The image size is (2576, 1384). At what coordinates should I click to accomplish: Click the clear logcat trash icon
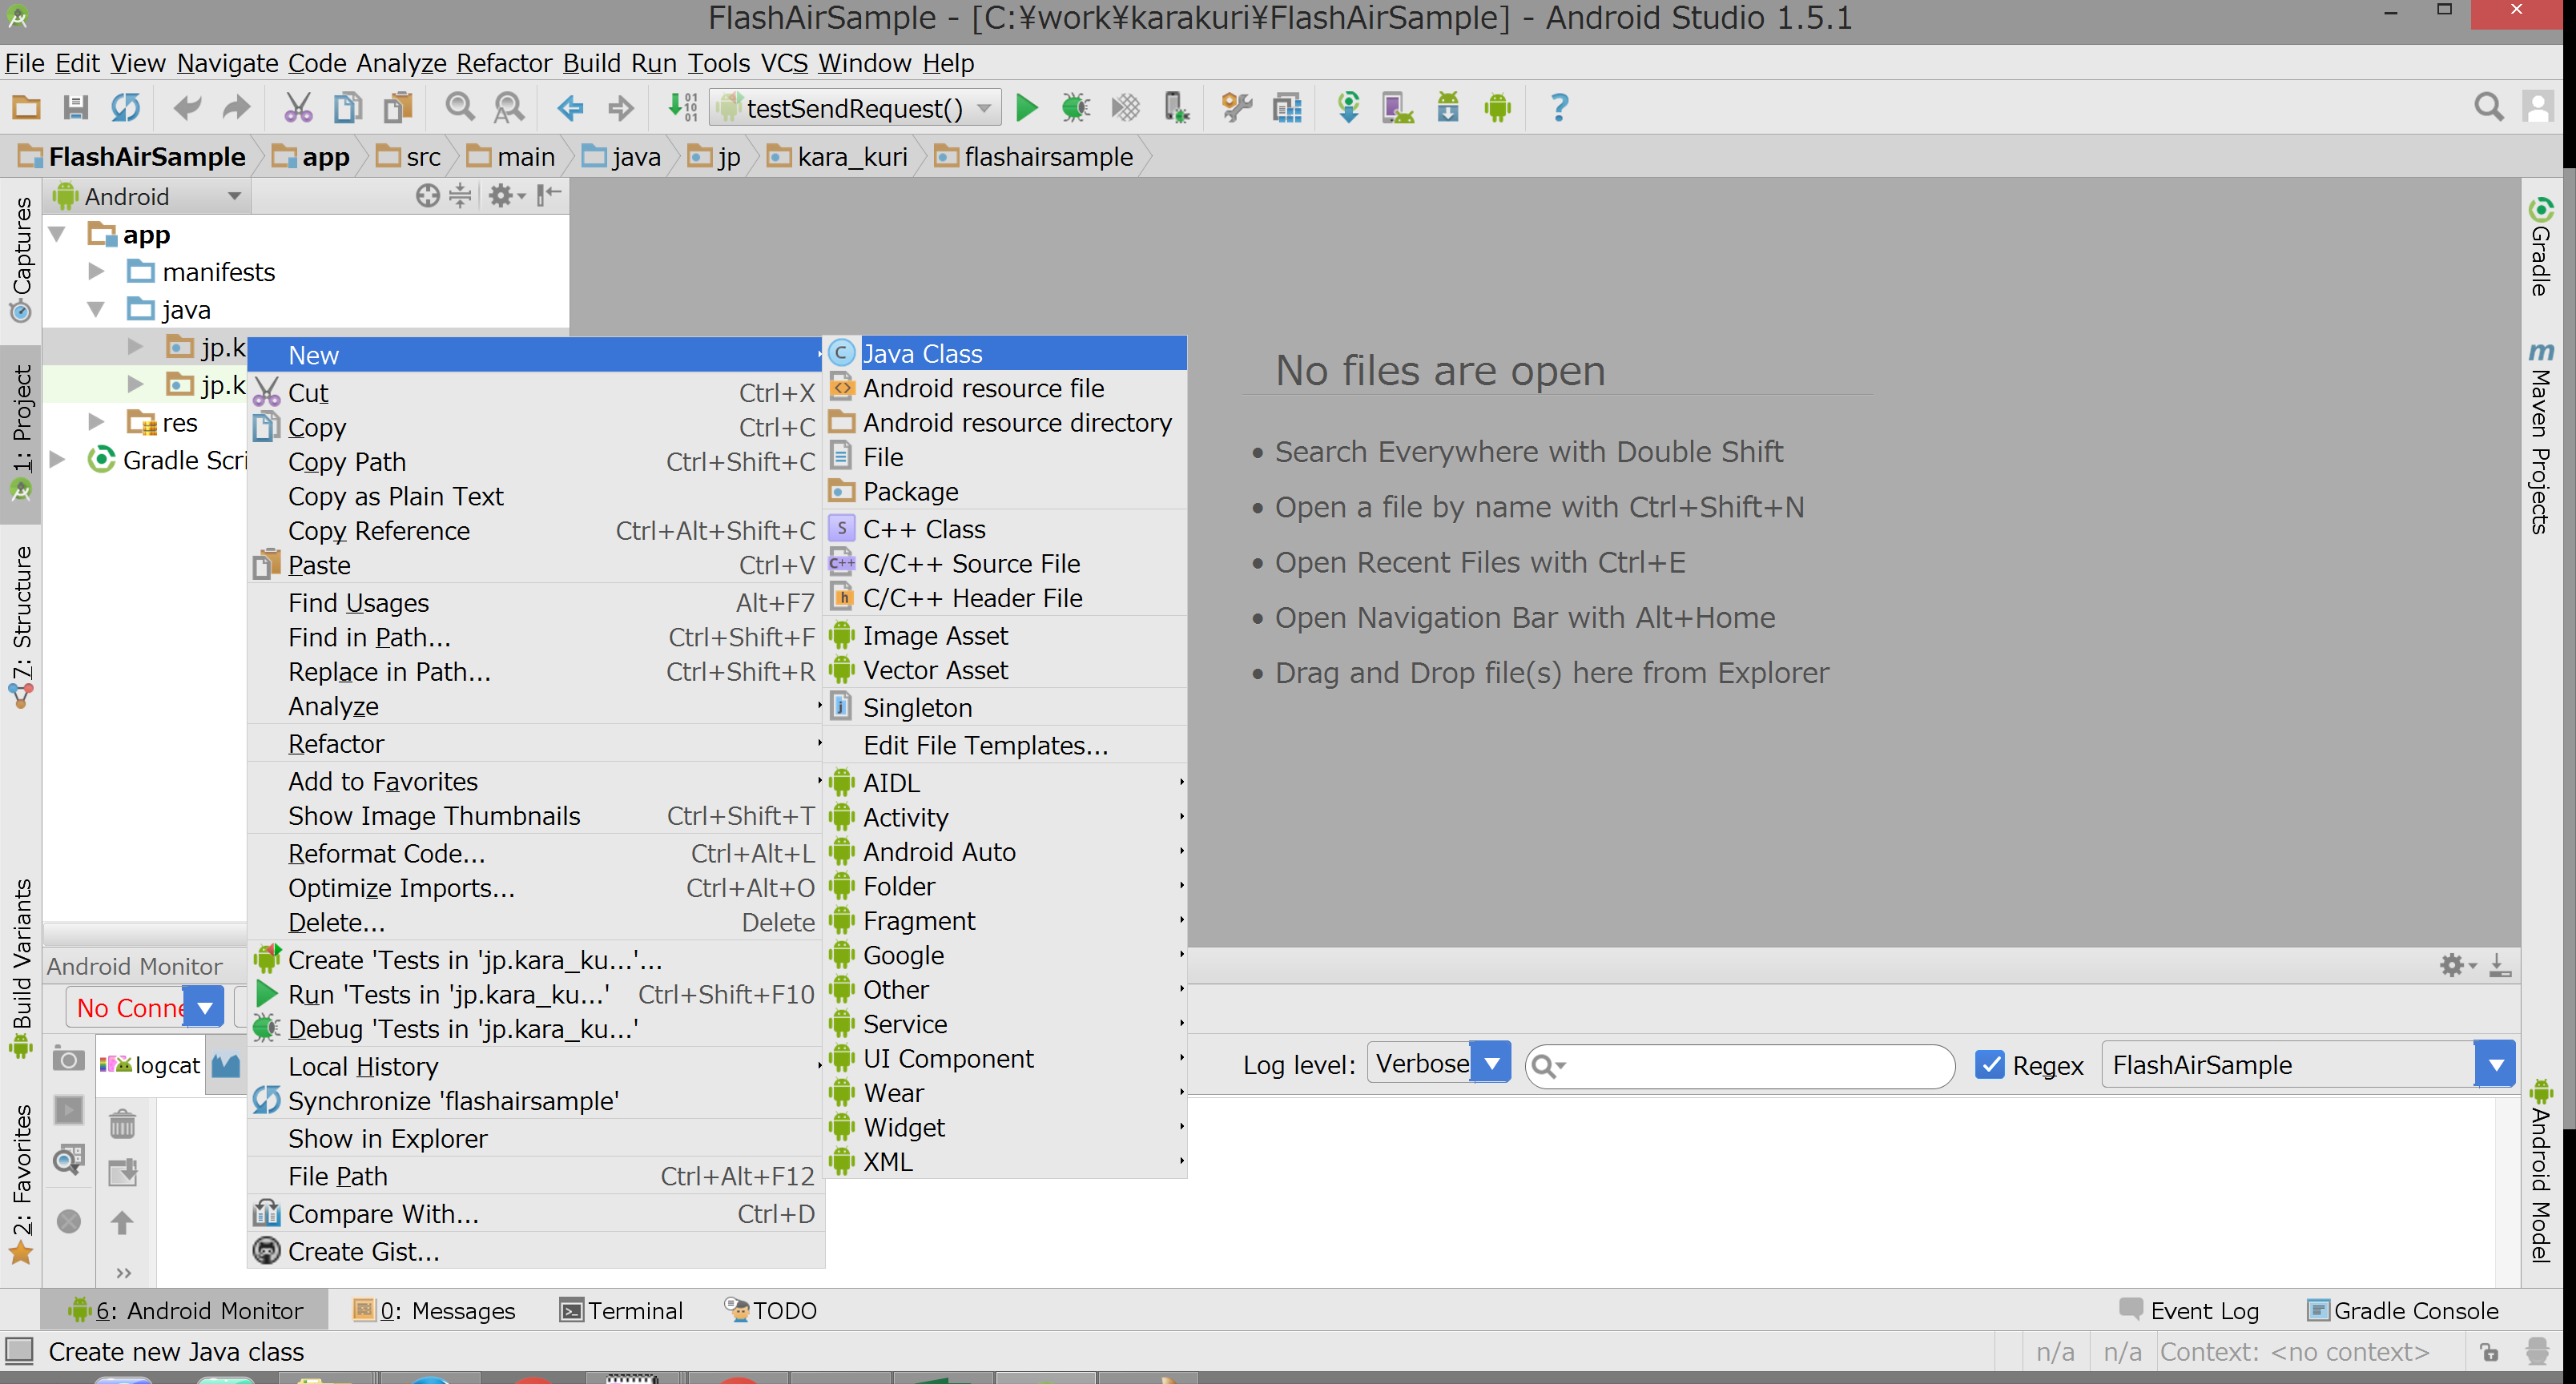click(x=123, y=1124)
